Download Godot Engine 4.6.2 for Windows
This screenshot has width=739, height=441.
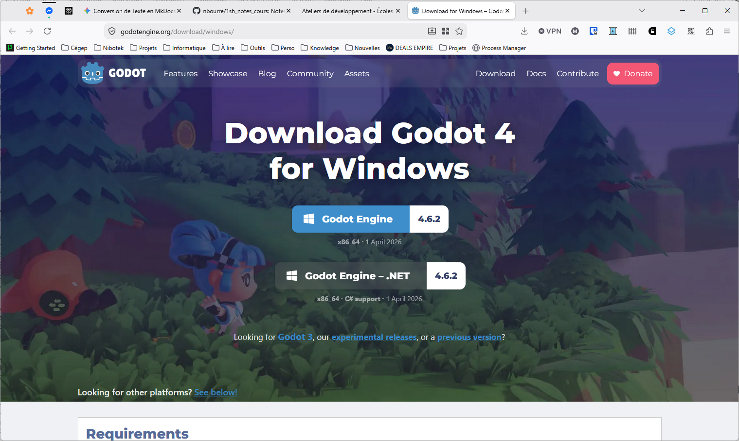pyautogui.click(x=370, y=219)
